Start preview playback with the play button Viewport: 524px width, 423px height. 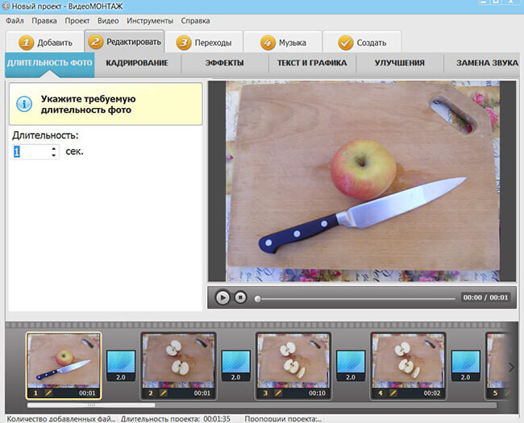(x=222, y=297)
